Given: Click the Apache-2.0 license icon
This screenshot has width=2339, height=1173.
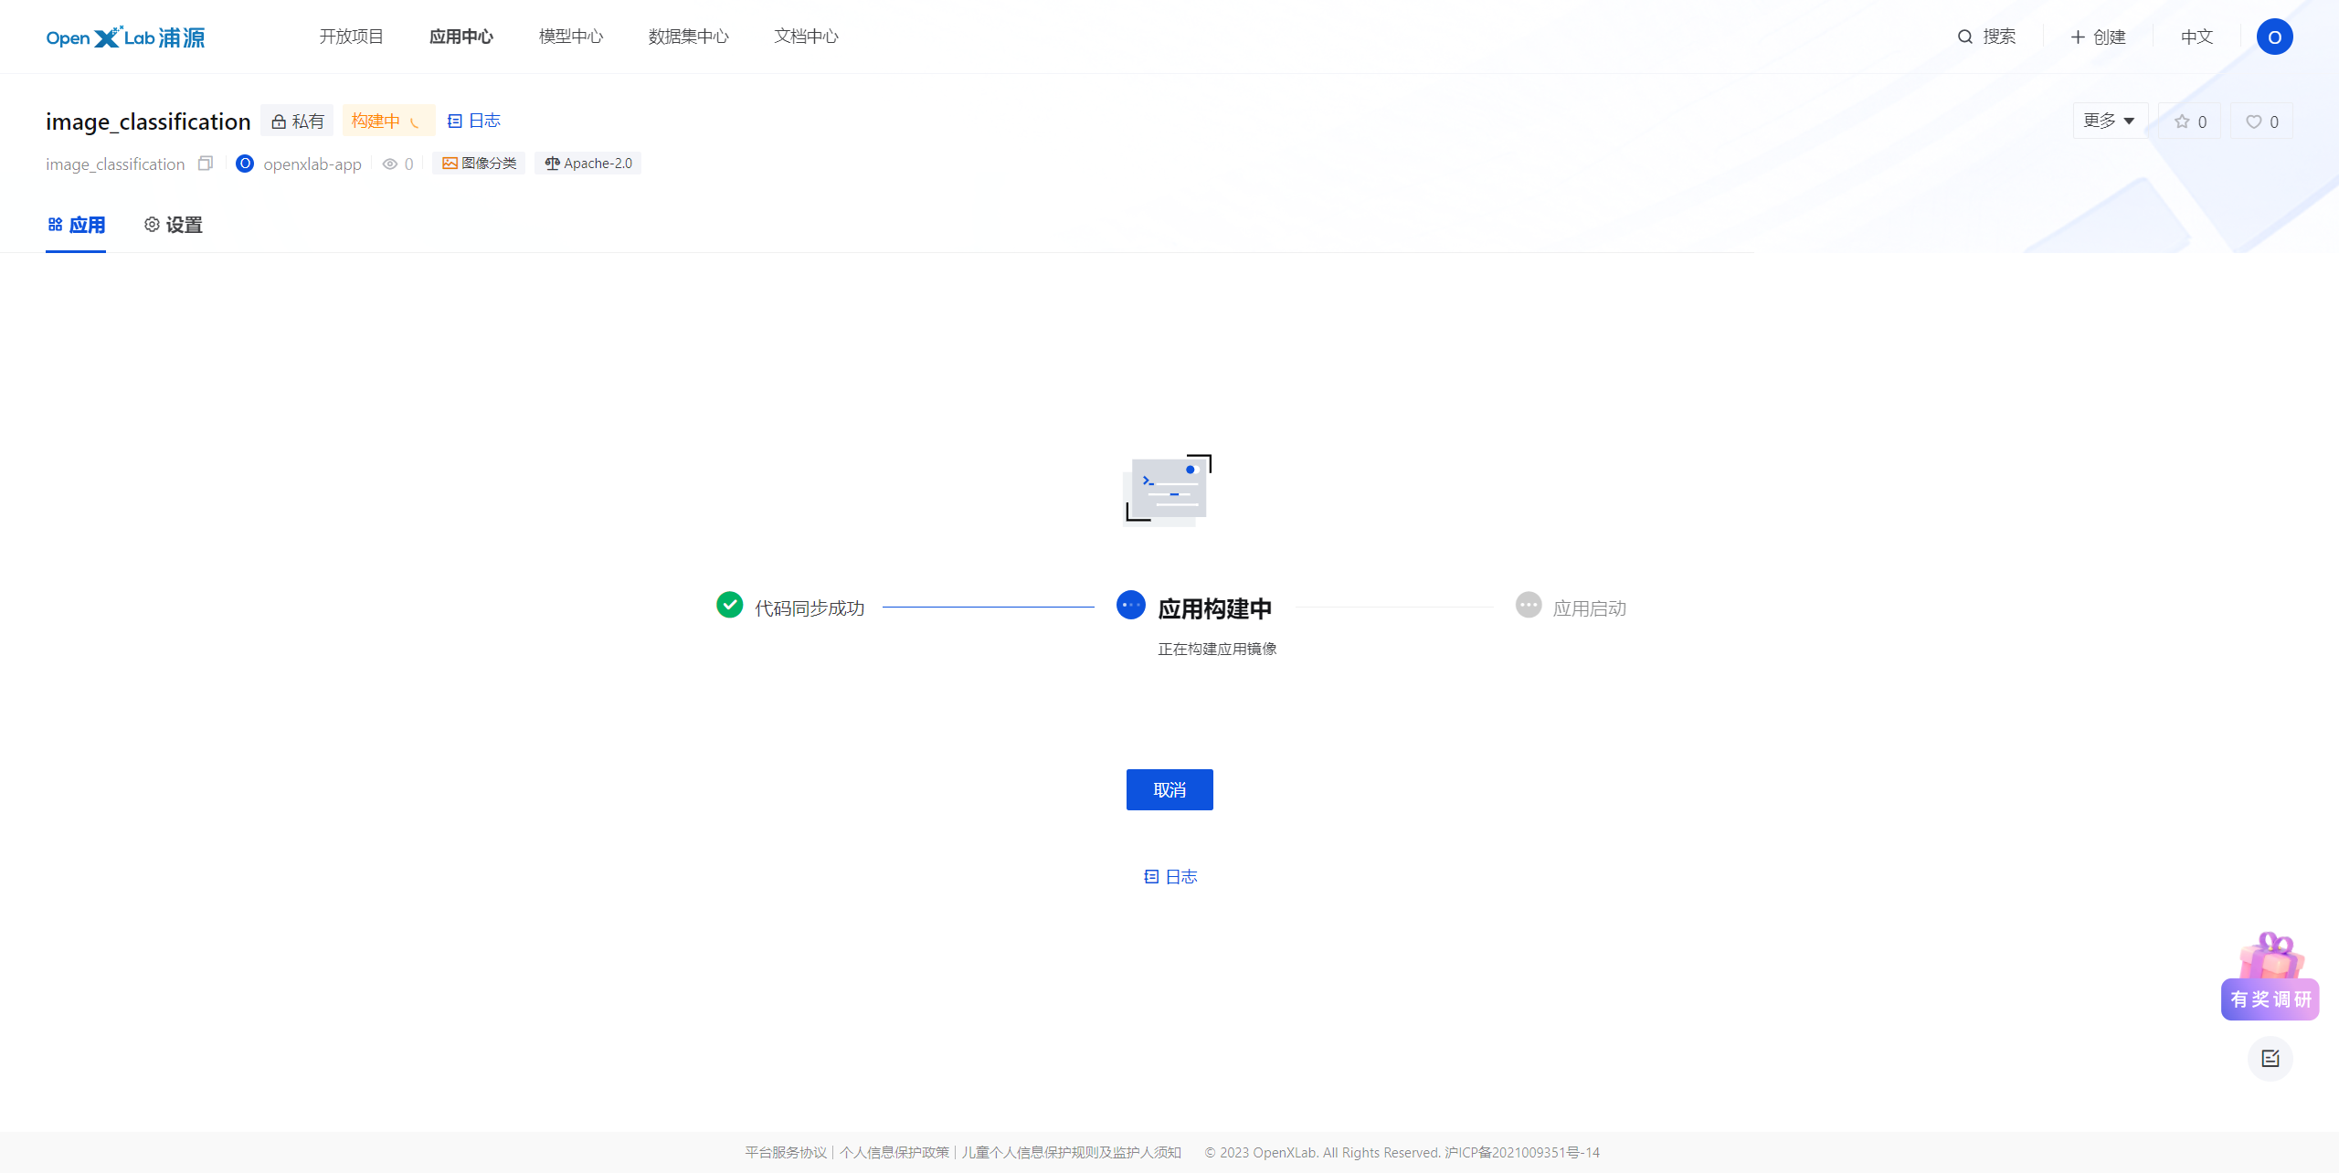Looking at the screenshot, I should click(553, 163).
